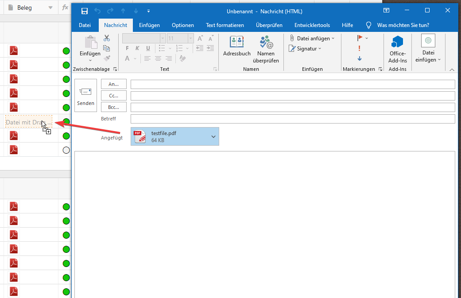Switch to the Optionen tab

[x=183, y=25]
